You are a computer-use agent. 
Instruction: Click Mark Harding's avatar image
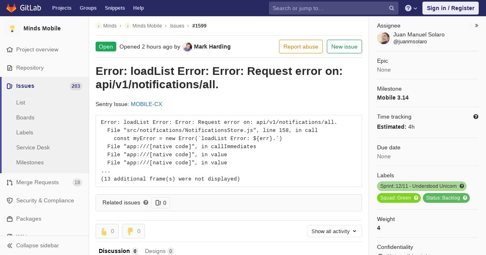(x=187, y=47)
